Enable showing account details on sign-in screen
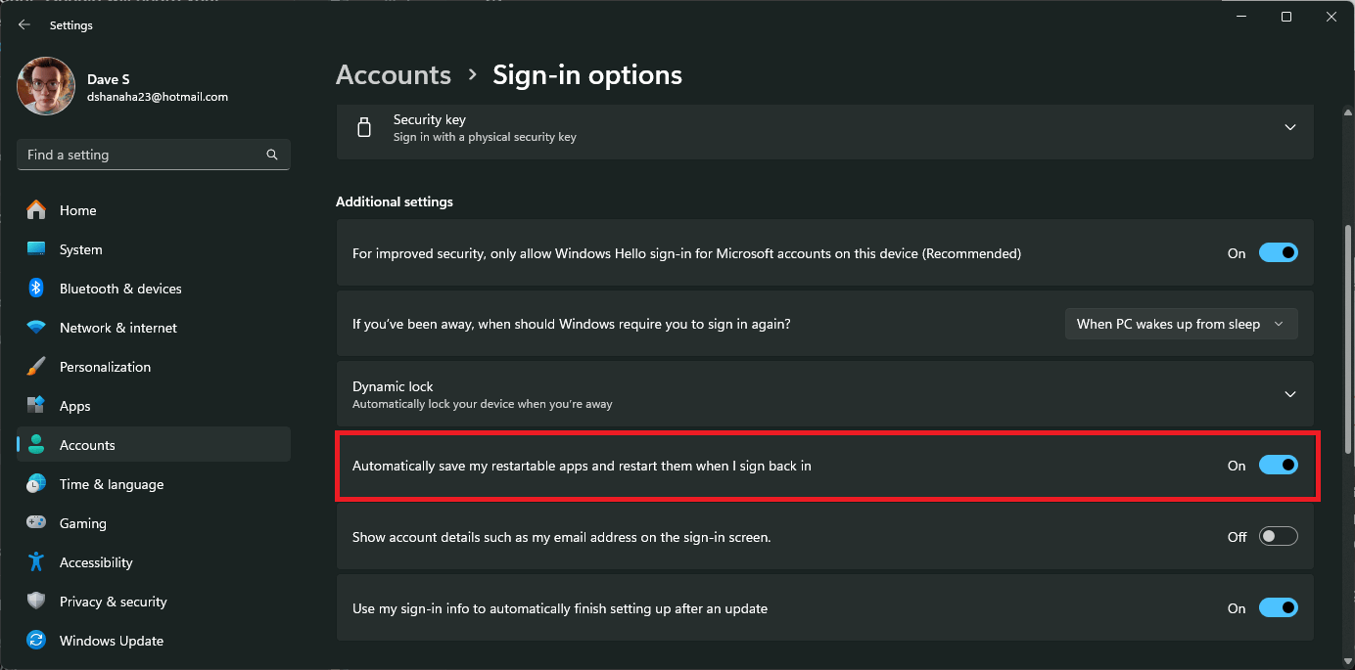 pos(1278,537)
